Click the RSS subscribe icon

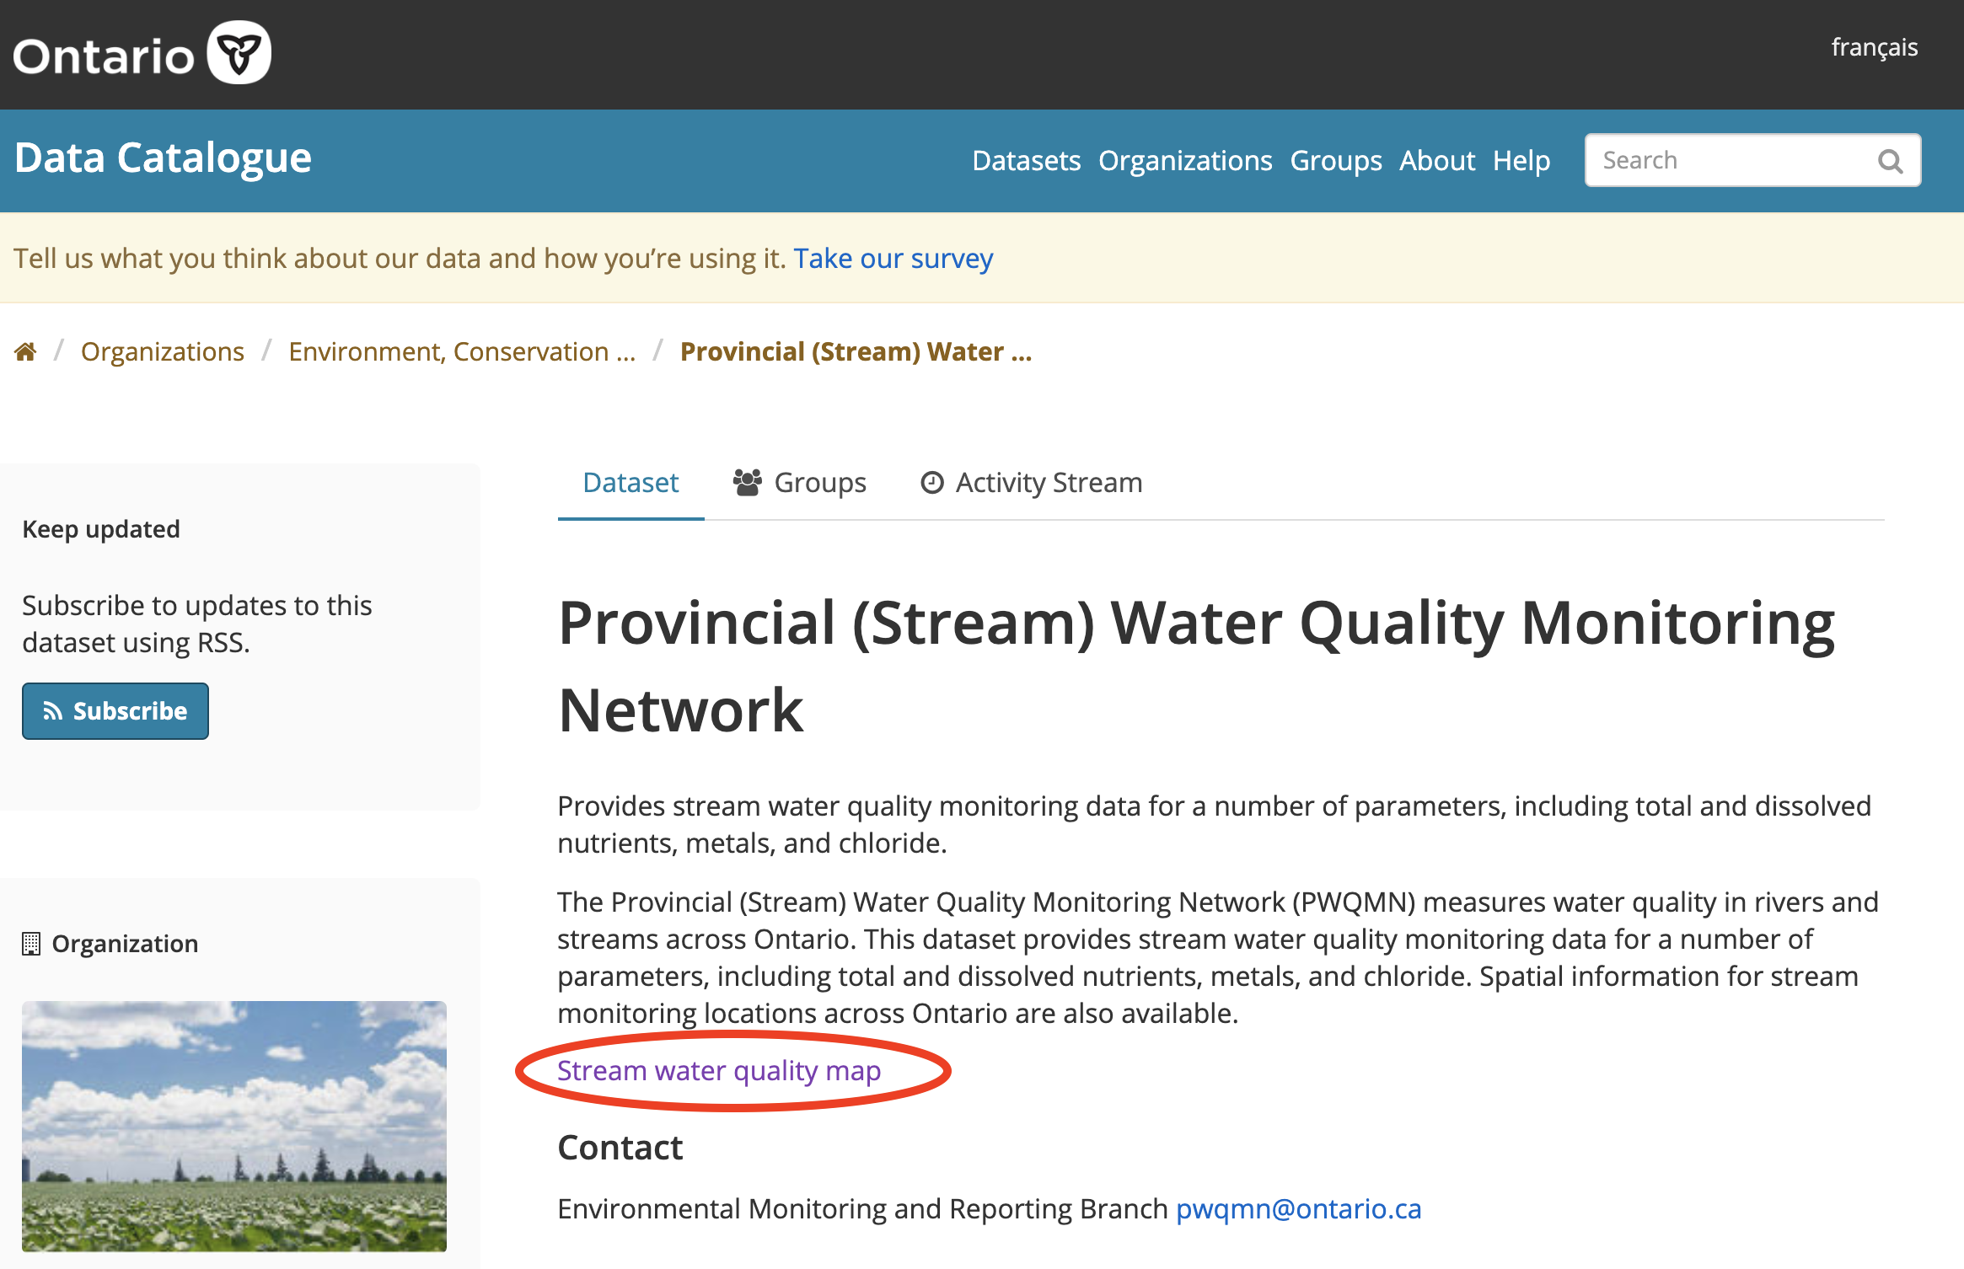point(53,711)
